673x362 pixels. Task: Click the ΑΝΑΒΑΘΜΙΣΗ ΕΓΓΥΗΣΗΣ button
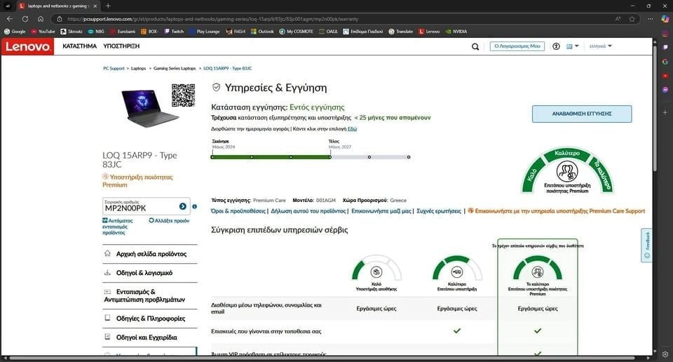pos(582,114)
